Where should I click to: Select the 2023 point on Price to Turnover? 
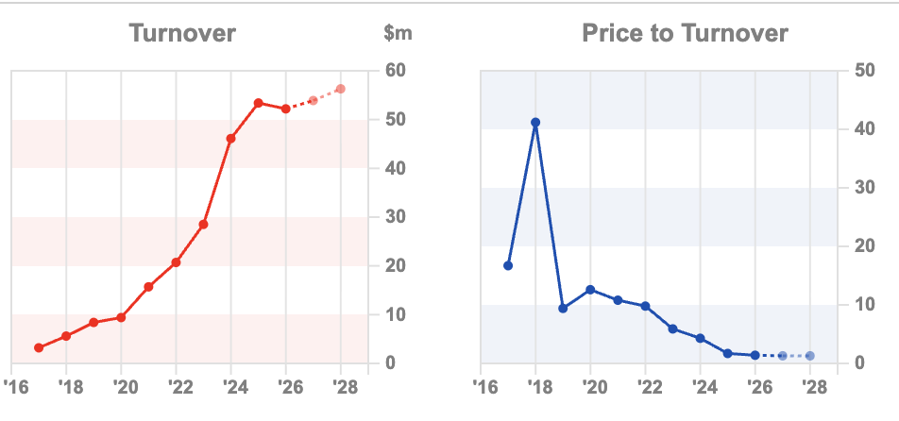tap(672, 328)
